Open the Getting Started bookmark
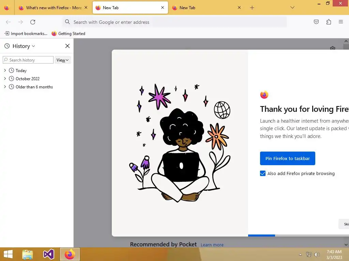The image size is (349, 261). (68, 34)
